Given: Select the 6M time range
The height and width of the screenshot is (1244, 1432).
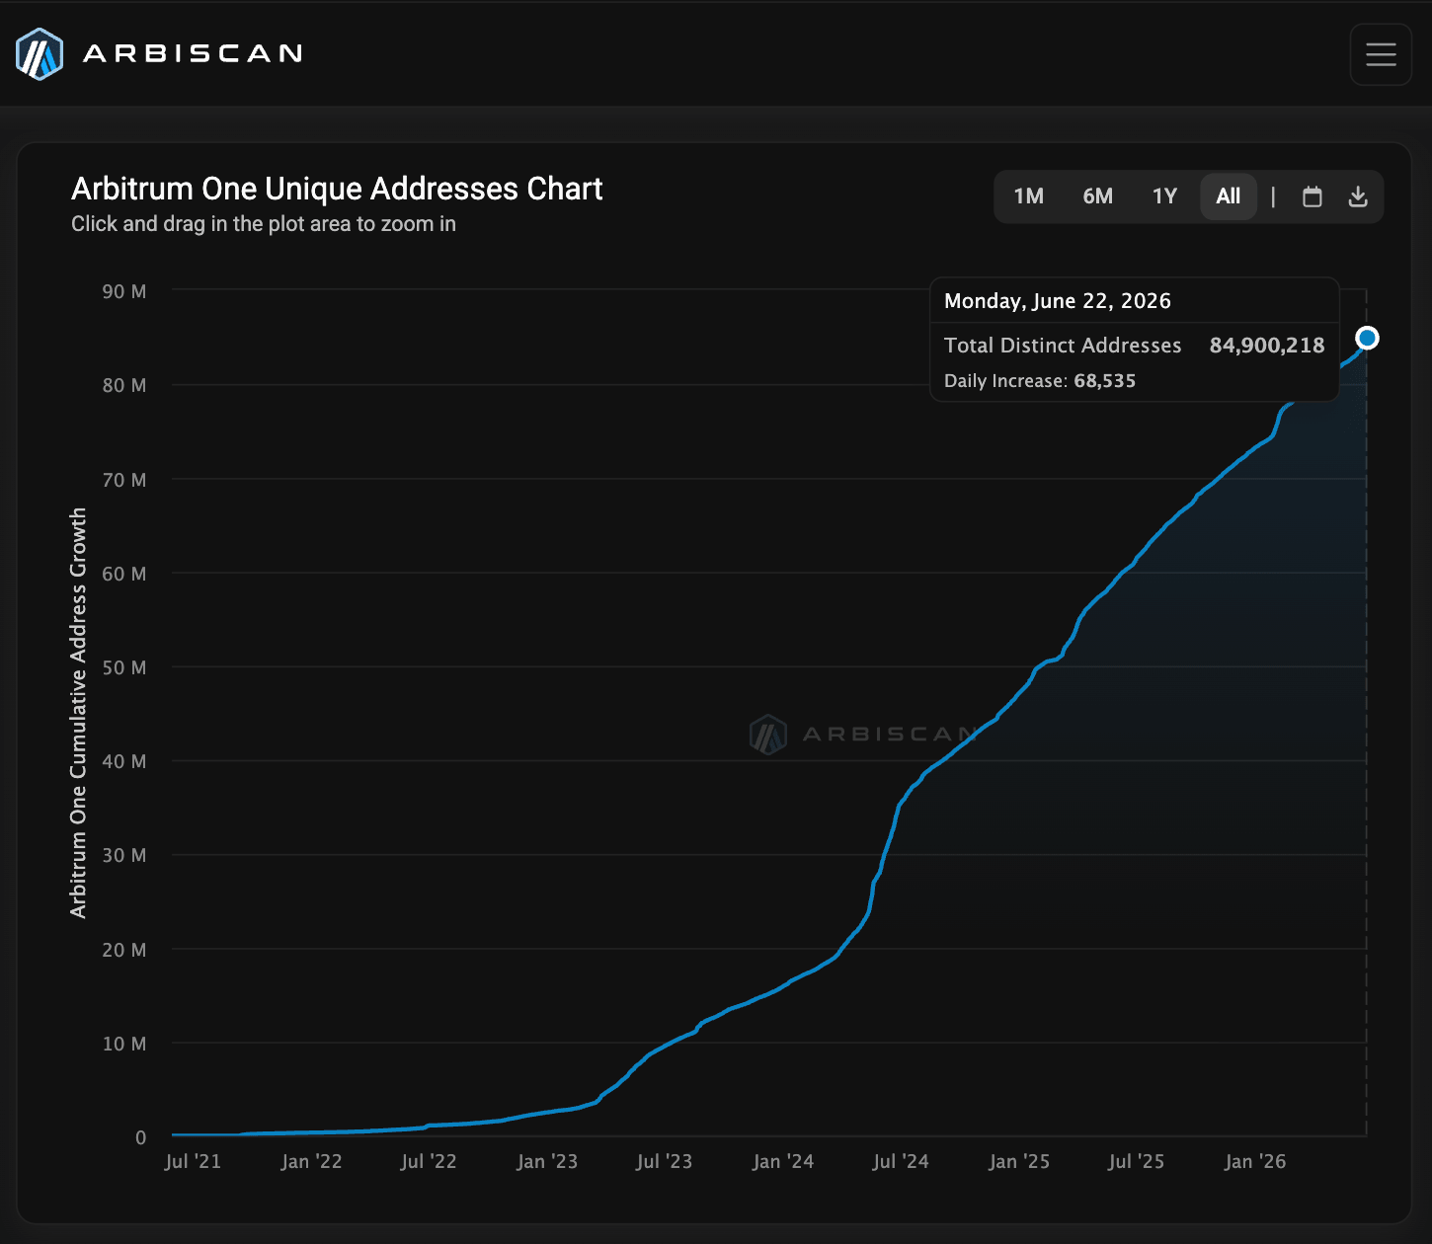Looking at the screenshot, I should (1097, 196).
